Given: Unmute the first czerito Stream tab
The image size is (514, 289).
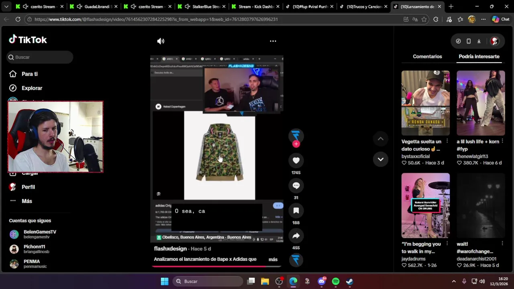Looking at the screenshot, I should coord(26,6).
